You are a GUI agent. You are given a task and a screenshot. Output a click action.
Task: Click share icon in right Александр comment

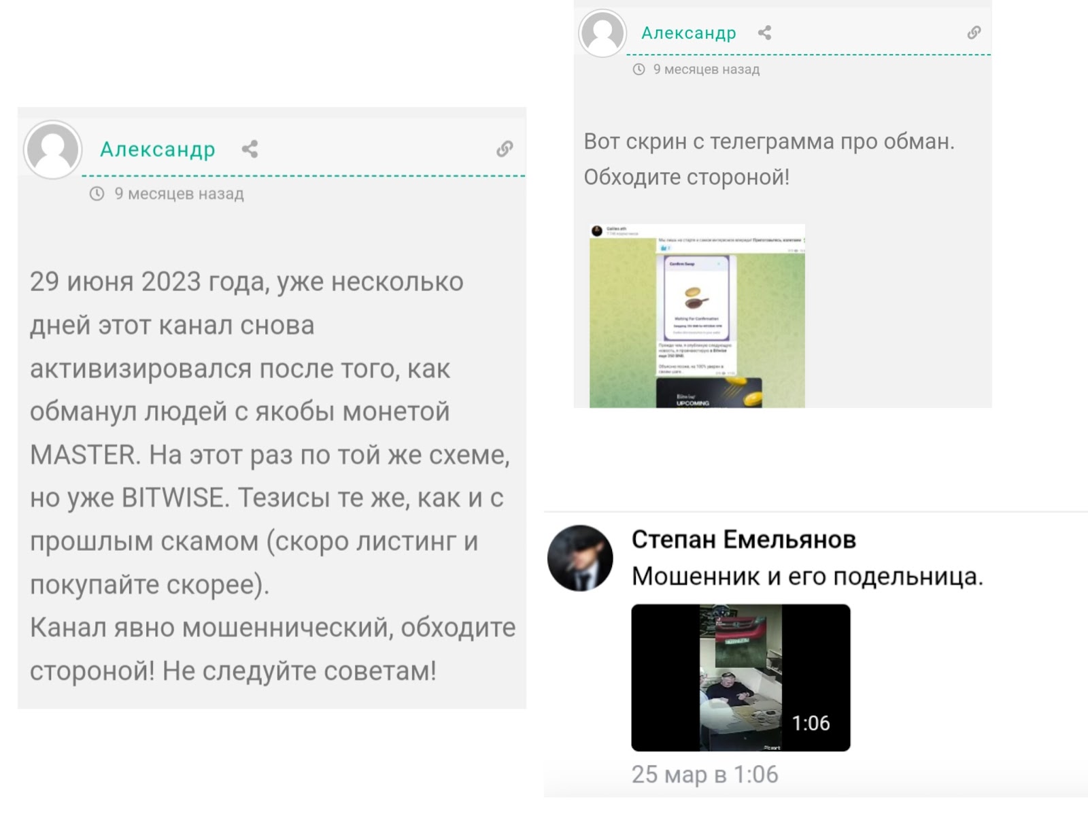(764, 33)
